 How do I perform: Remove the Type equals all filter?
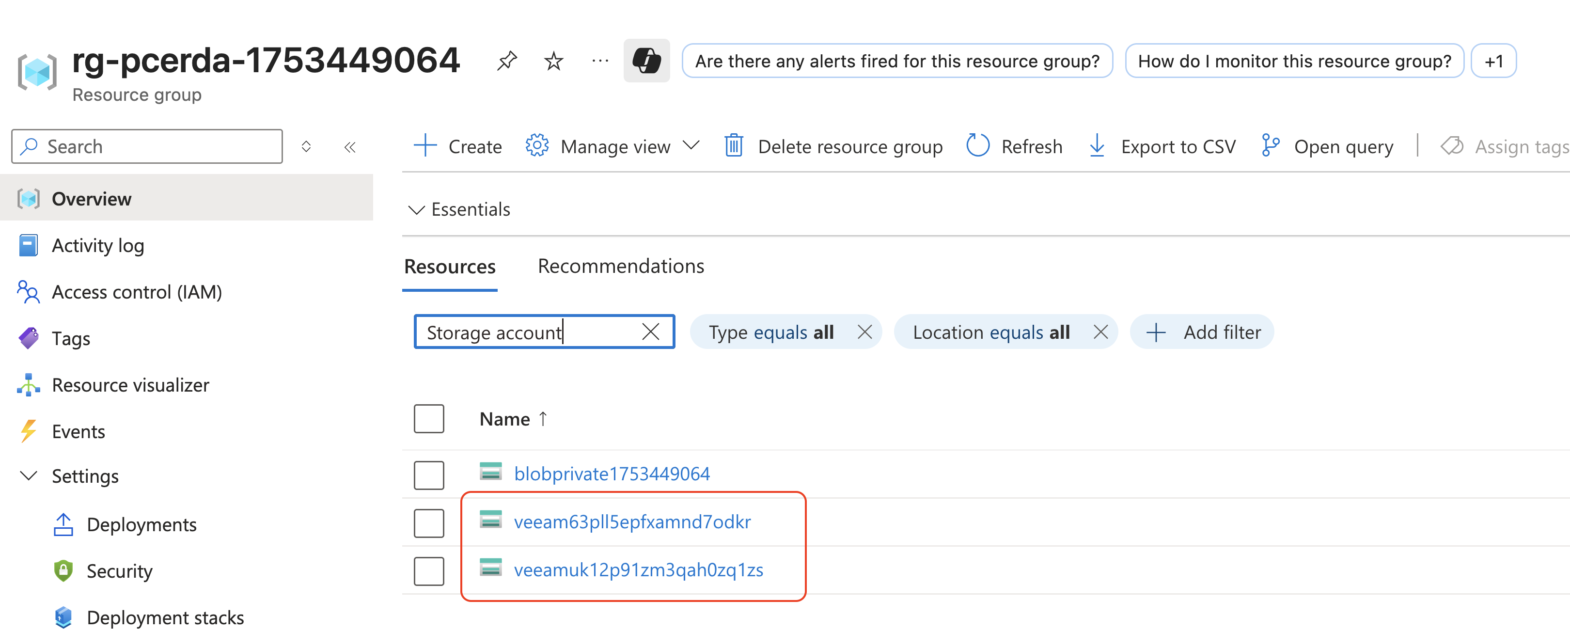(864, 332)
